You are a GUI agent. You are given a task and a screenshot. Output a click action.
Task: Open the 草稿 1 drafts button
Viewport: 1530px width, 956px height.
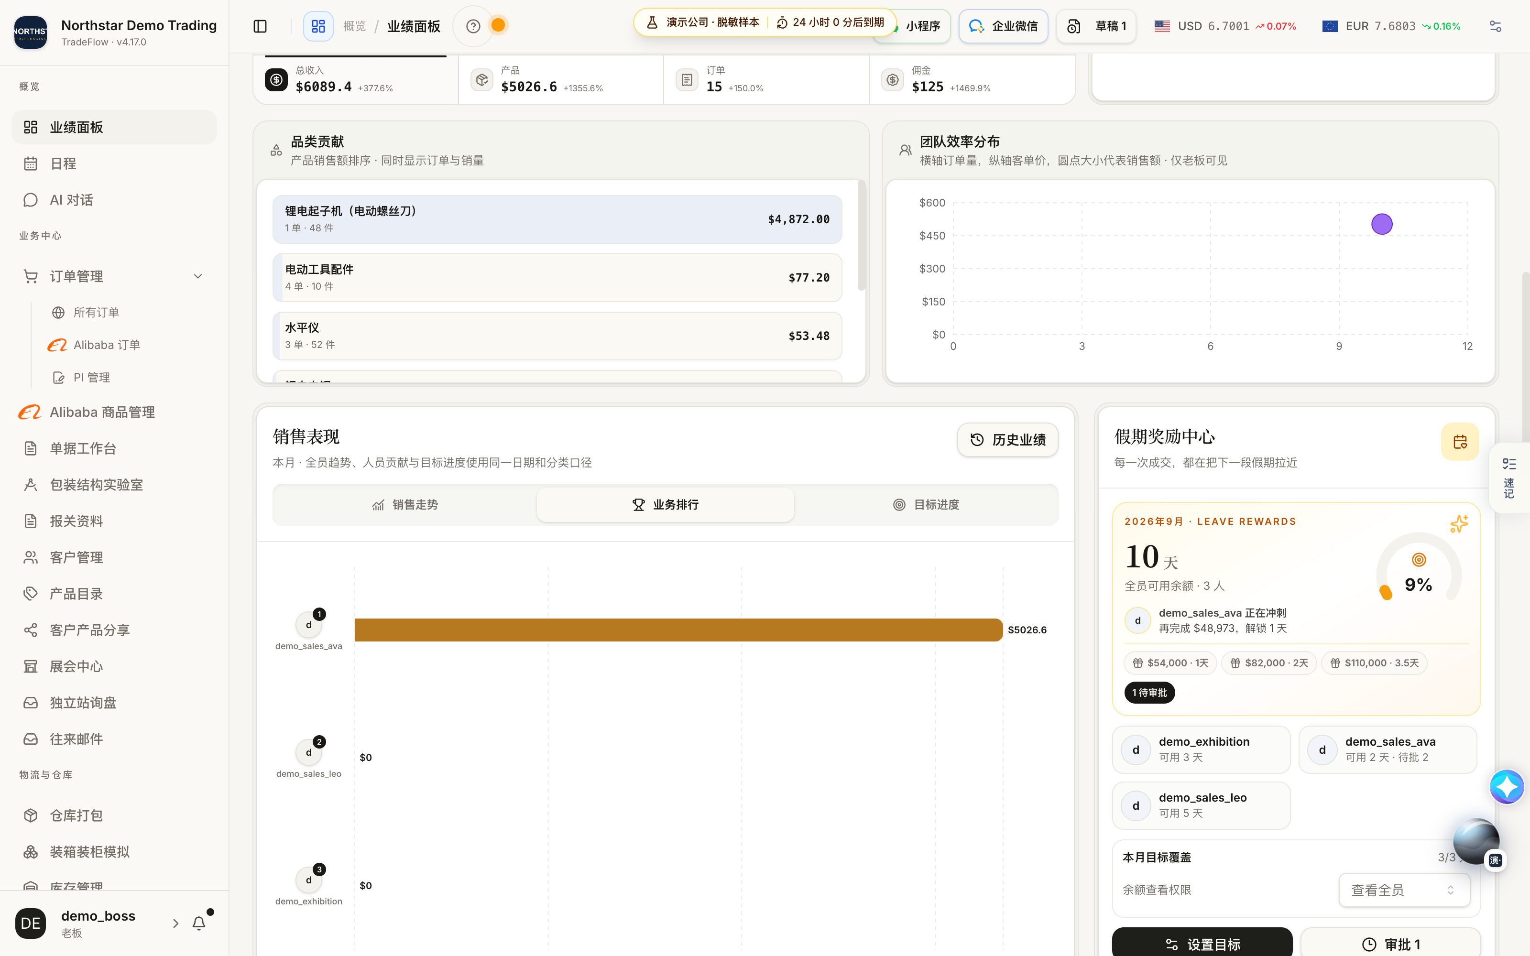tap(1096, 26)
